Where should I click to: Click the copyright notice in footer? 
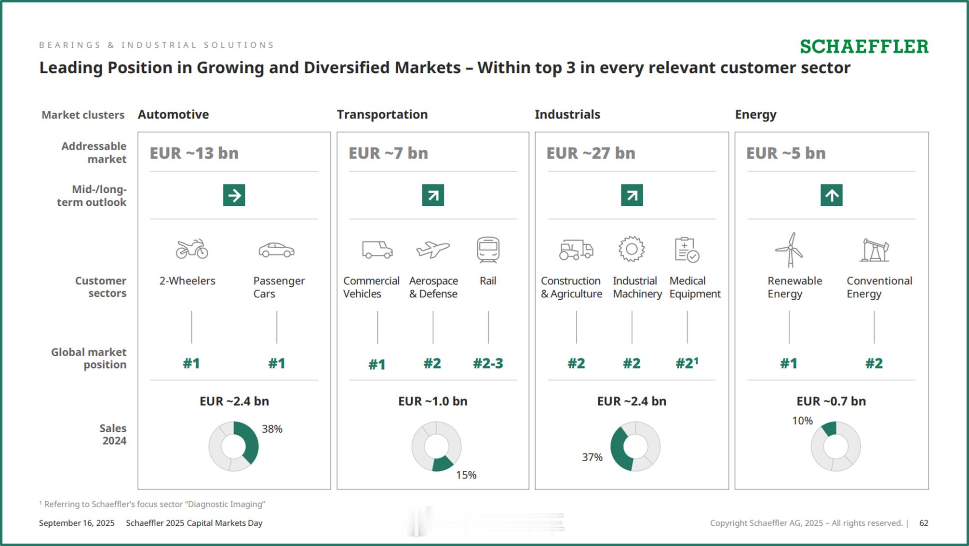(806, 523)
